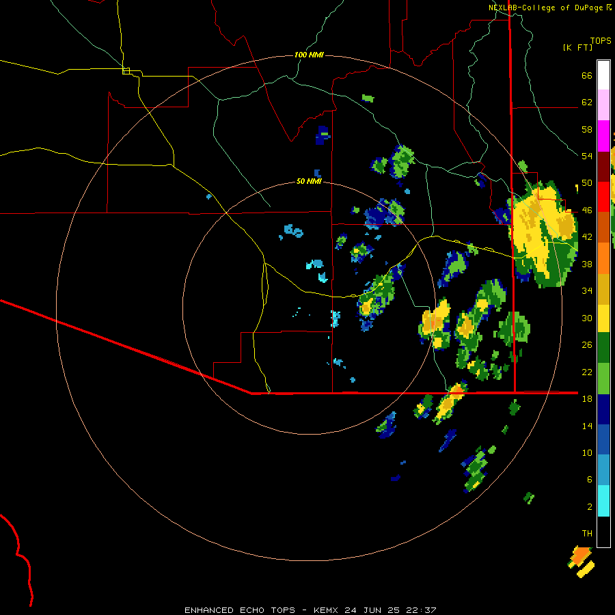Image resolution: width=615 pixels, height=615 pixels.
Task: Click the 34 legend value
Action: tap(587, 291)
